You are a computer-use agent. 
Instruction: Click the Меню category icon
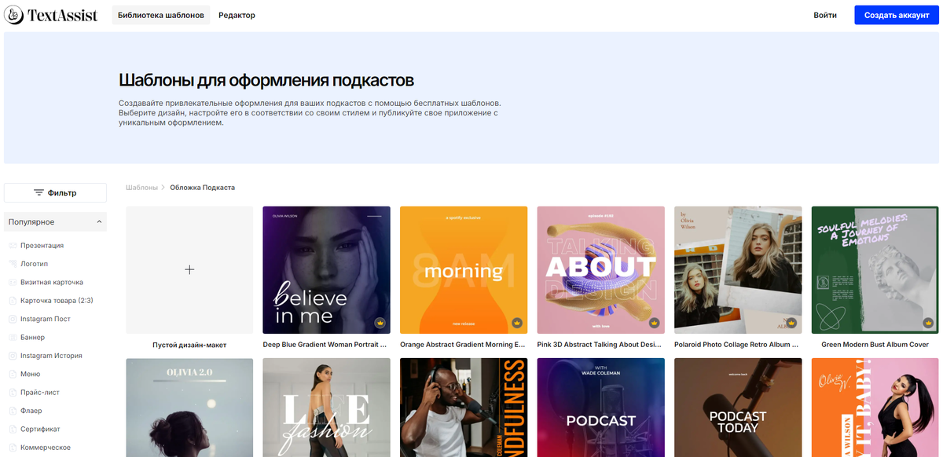(11, 373)
